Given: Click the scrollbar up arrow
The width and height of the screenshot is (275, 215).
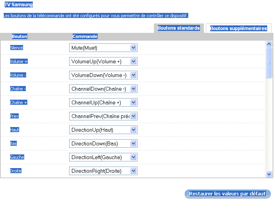Looking at the screenshot, I should [x=269, y=44].
